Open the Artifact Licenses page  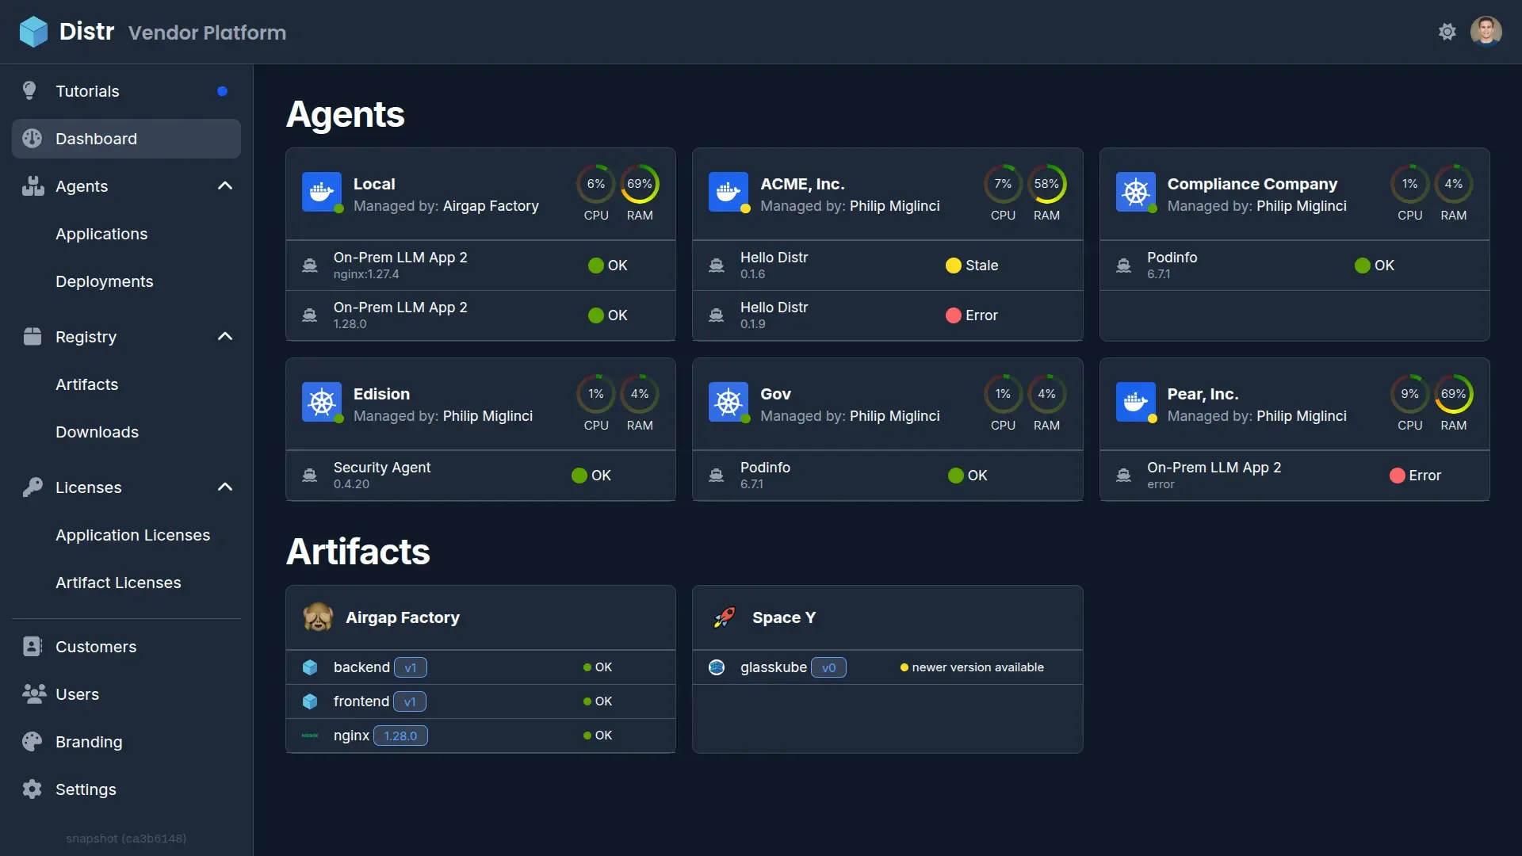118,583
